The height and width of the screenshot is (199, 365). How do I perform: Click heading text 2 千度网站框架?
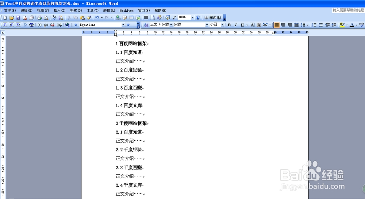point(131,123)
